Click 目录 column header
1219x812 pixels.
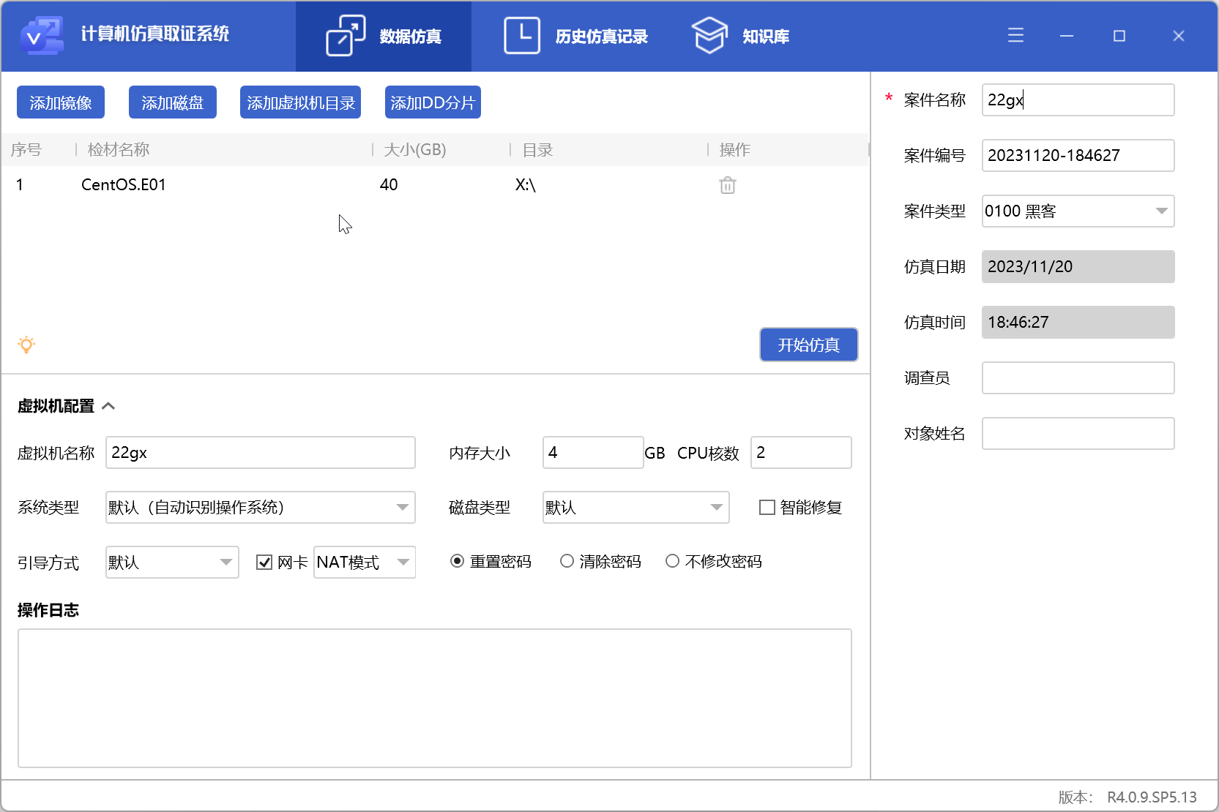coord(537,149)
